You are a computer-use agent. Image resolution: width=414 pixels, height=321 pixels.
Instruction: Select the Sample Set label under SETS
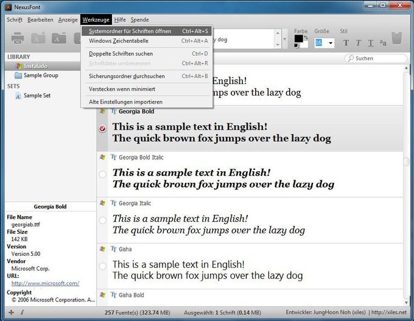tap(37, 96)
